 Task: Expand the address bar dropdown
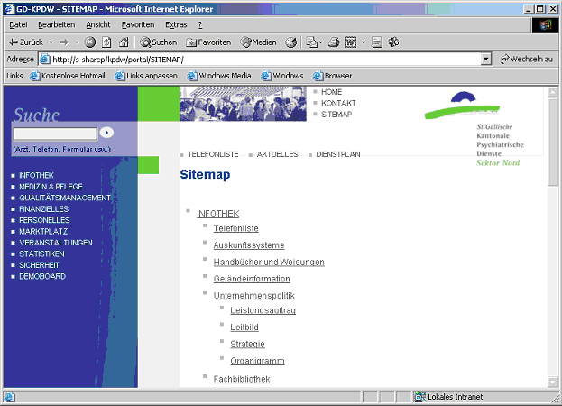point(485,60)
